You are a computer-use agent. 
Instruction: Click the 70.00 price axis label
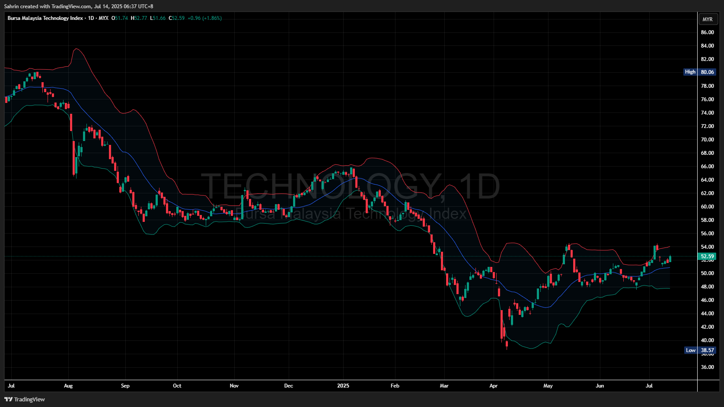pyautogui.click(x=707, y=140)
